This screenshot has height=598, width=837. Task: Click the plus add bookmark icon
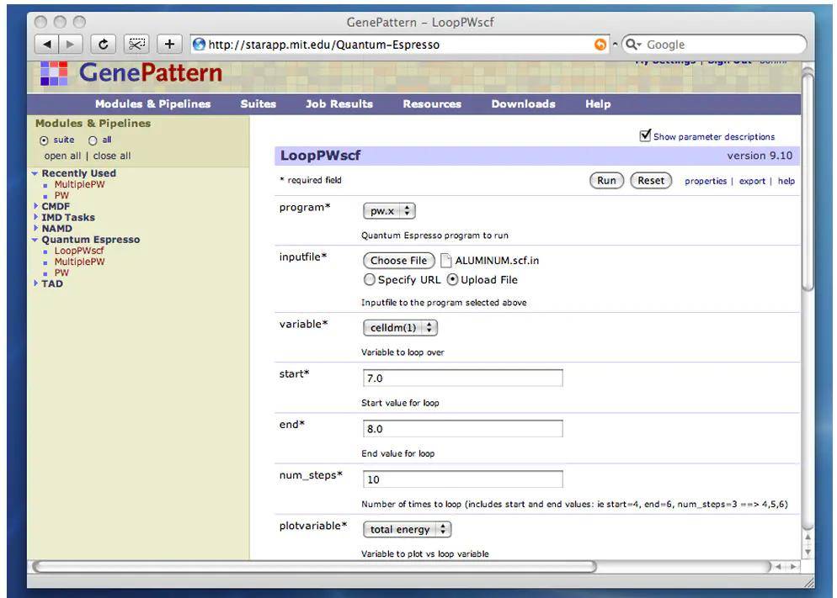point(169,45)
